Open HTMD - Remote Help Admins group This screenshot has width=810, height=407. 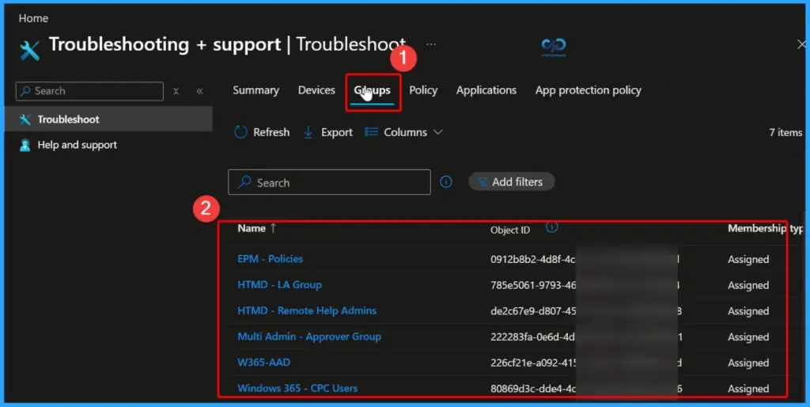point(307,311)
